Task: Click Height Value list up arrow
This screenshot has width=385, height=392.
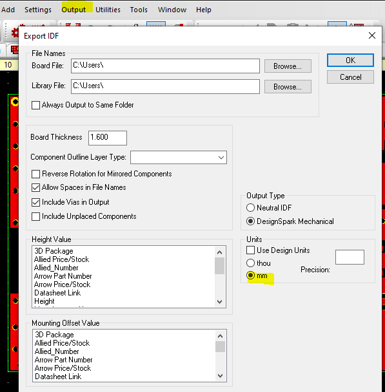Action: click(219, 252)
